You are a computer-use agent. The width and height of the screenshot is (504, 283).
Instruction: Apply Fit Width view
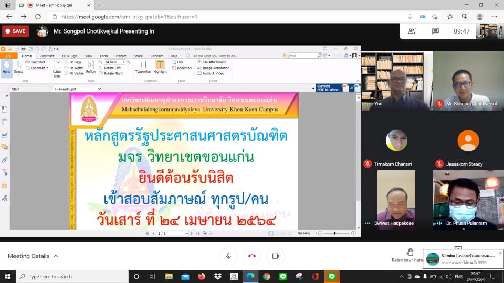[x=73, y=68]
